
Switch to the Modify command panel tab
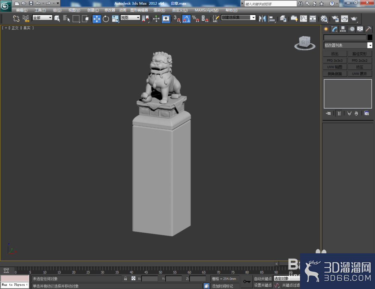tap(334, 29)
